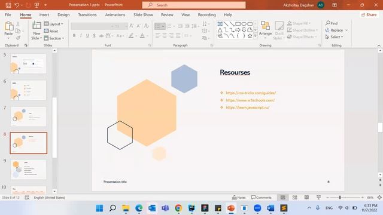Click the Replace button
The height and width of the screenshot is (215, 383).
336,30
